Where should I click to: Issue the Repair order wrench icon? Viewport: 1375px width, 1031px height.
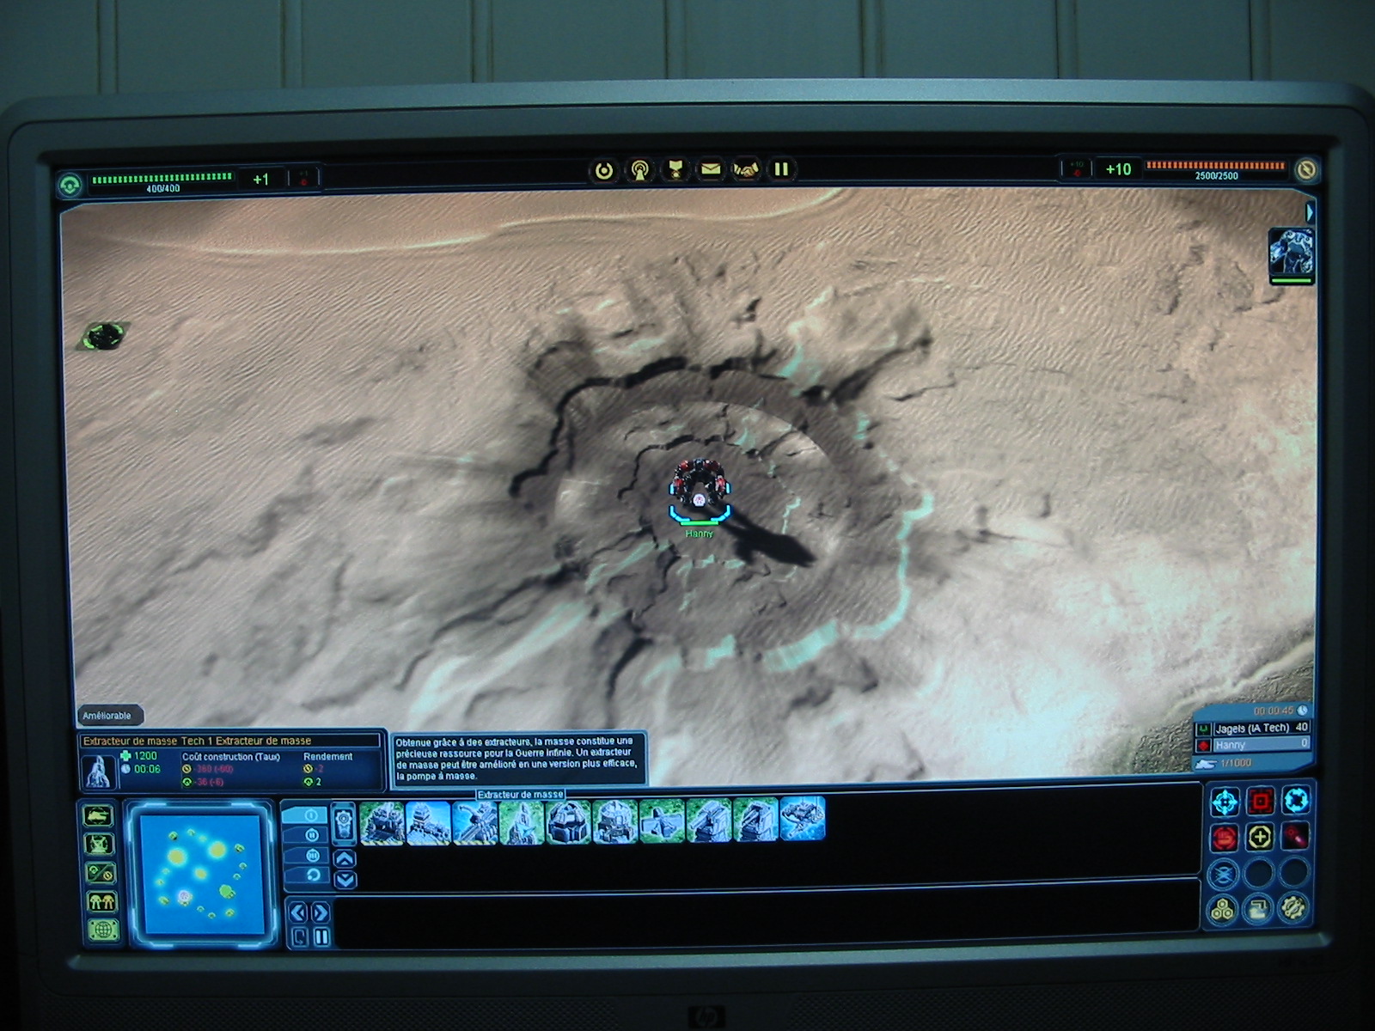[1294, 907]
